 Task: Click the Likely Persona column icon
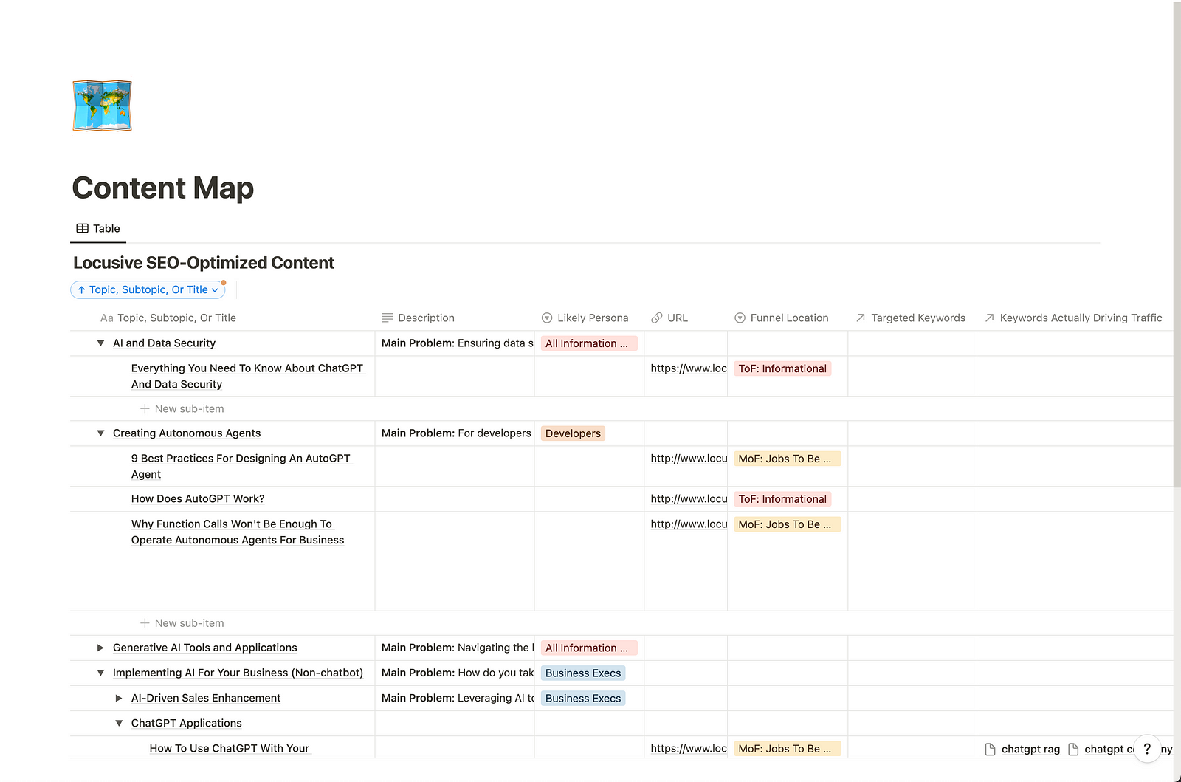[546, 318]
